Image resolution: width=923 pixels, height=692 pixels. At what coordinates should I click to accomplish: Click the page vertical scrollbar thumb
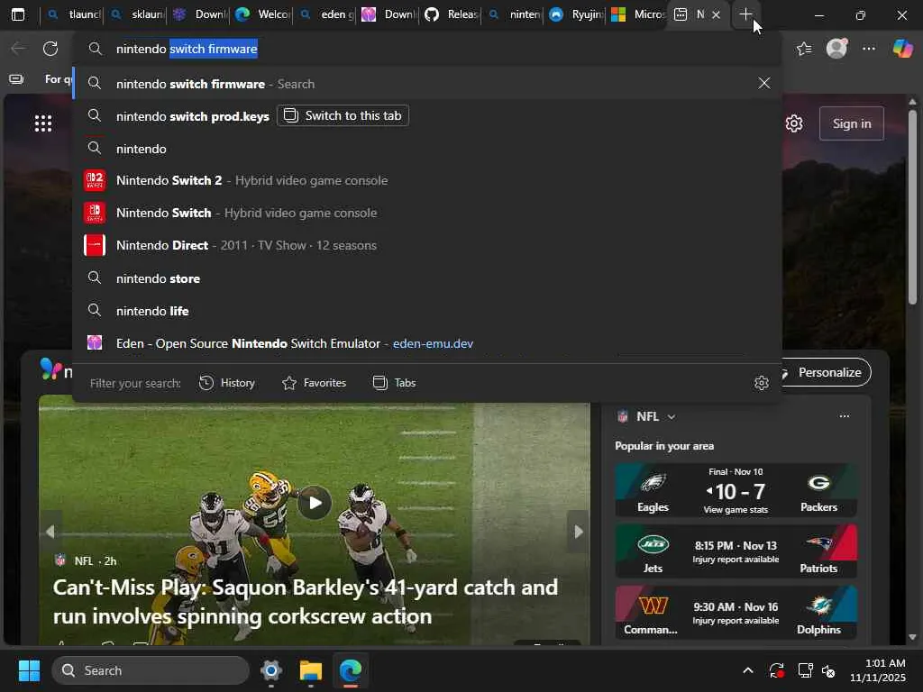912,207
